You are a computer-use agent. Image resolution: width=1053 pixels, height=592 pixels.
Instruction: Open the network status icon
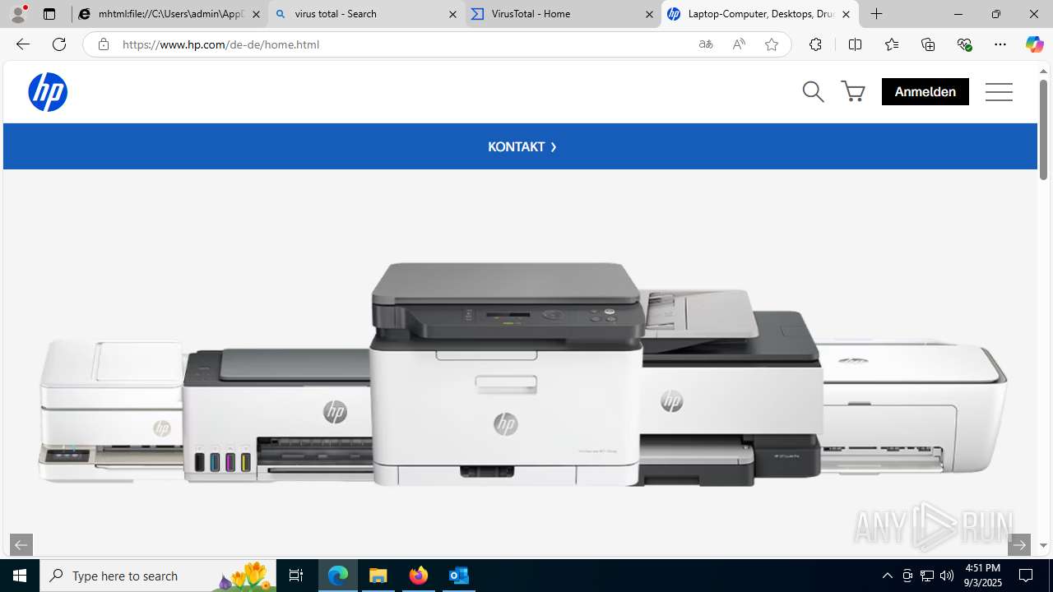927,576
